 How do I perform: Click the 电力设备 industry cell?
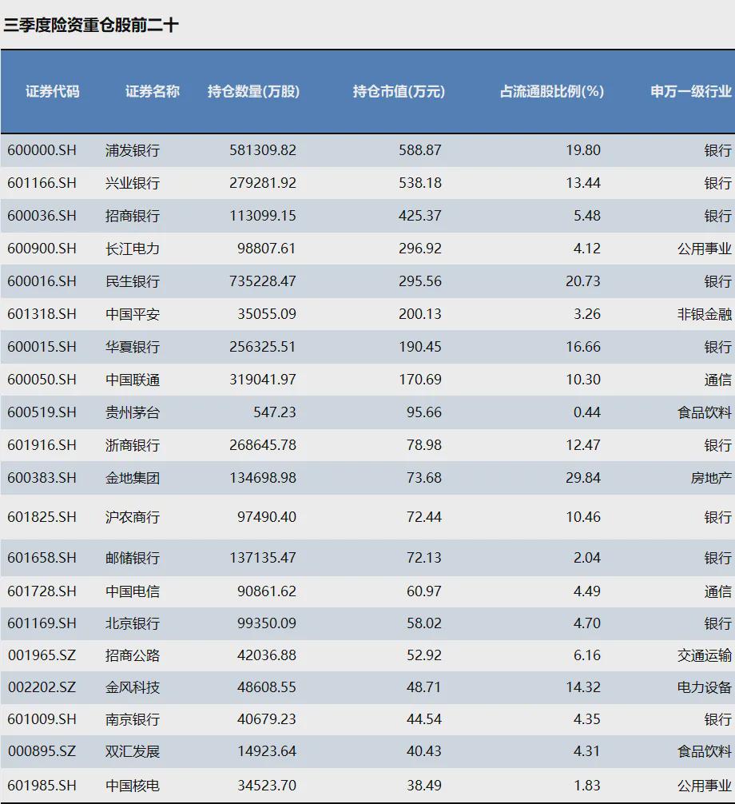pos(705,687)
